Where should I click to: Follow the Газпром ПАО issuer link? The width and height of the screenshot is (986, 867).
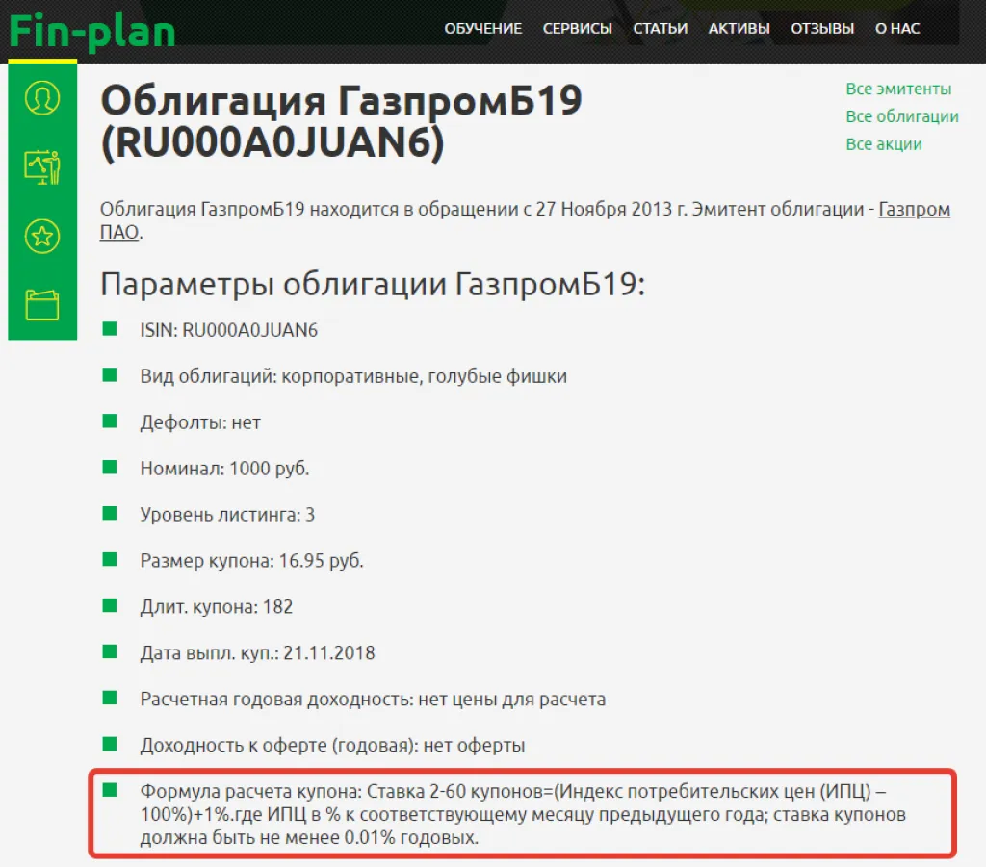[x=914, y=210]
